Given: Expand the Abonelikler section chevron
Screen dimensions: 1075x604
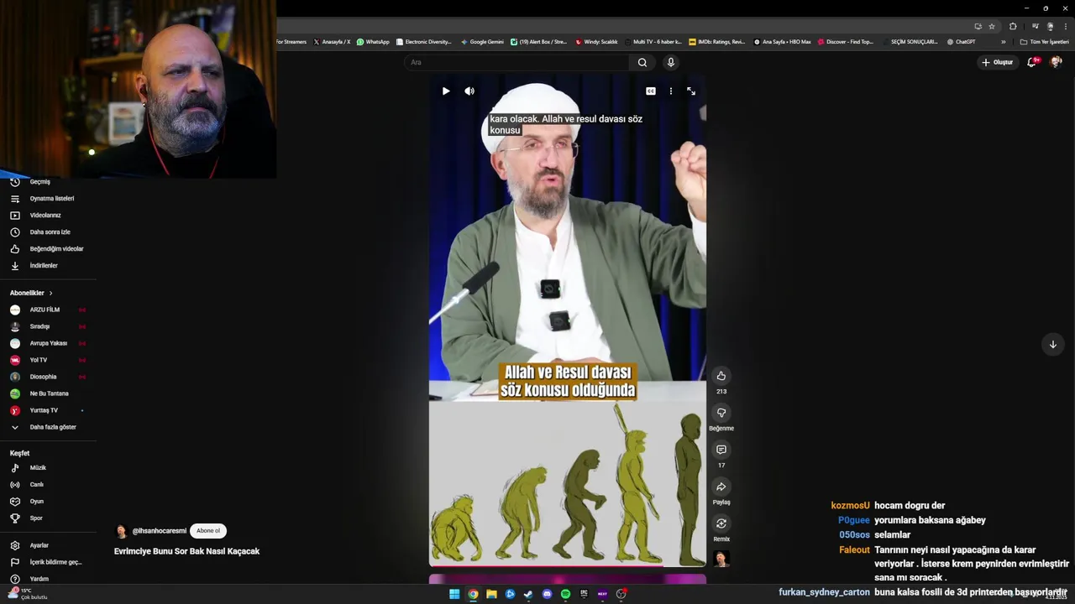Looking at the screenshot, I should click(x=50, y=293).
